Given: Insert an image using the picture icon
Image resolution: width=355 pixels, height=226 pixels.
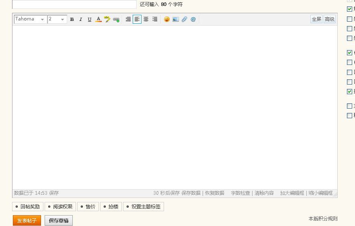Looking at the screenshot, I should click(176, 19).
